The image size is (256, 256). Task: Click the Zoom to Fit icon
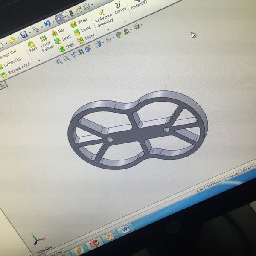pos(59,61)
